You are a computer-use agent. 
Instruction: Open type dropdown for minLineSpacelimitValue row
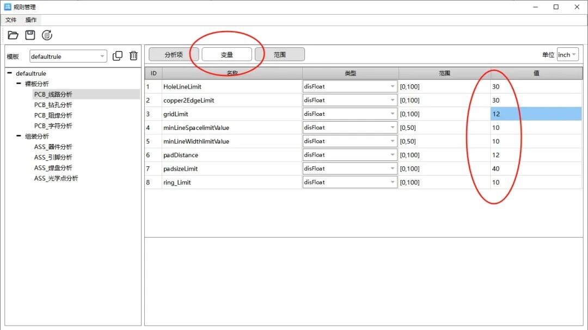point(350,127)
